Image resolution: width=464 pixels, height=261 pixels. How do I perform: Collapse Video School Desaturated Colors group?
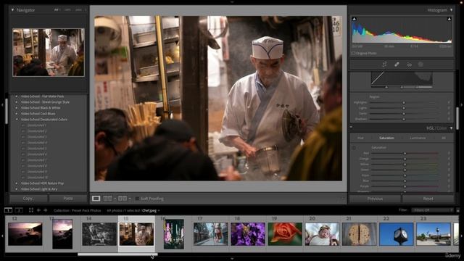(17, 119)
